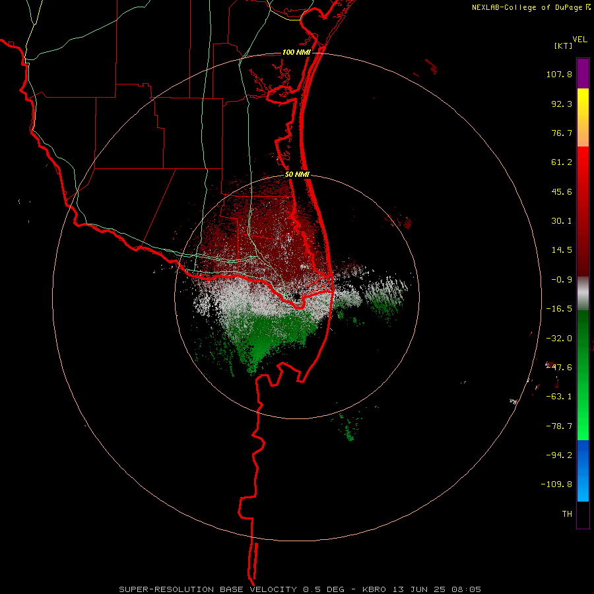Click the 100 NMI range ring label
Image resolution: width=594 pixels, height=594 pixels.
coord(296,52)
